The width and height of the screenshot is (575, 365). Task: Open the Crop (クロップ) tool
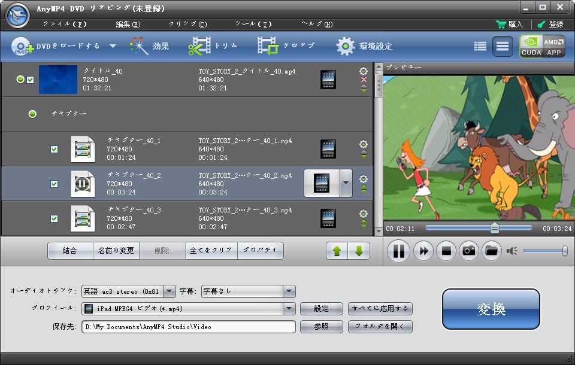pyautogui.click(x=286, y=46)
